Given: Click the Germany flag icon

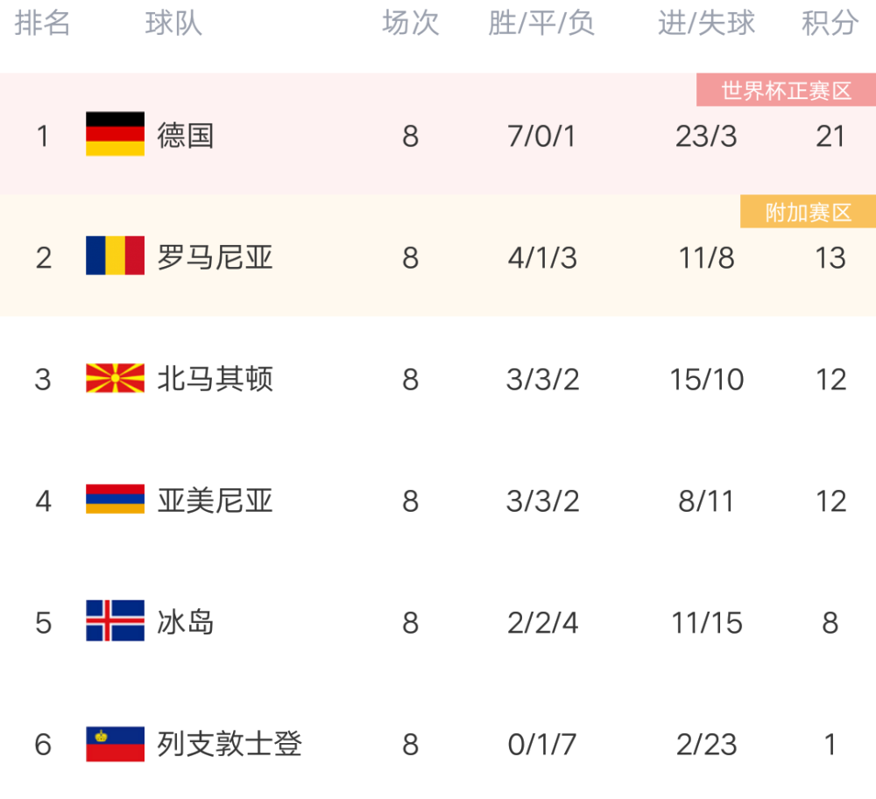Looking at the screenshot, I should [115, 134].
